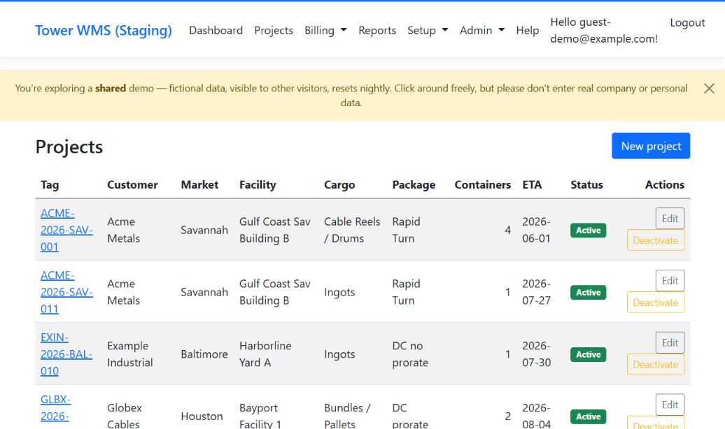Edit the Globex Cables project
The image size is (725, 429).
click(x=670, y=405)
